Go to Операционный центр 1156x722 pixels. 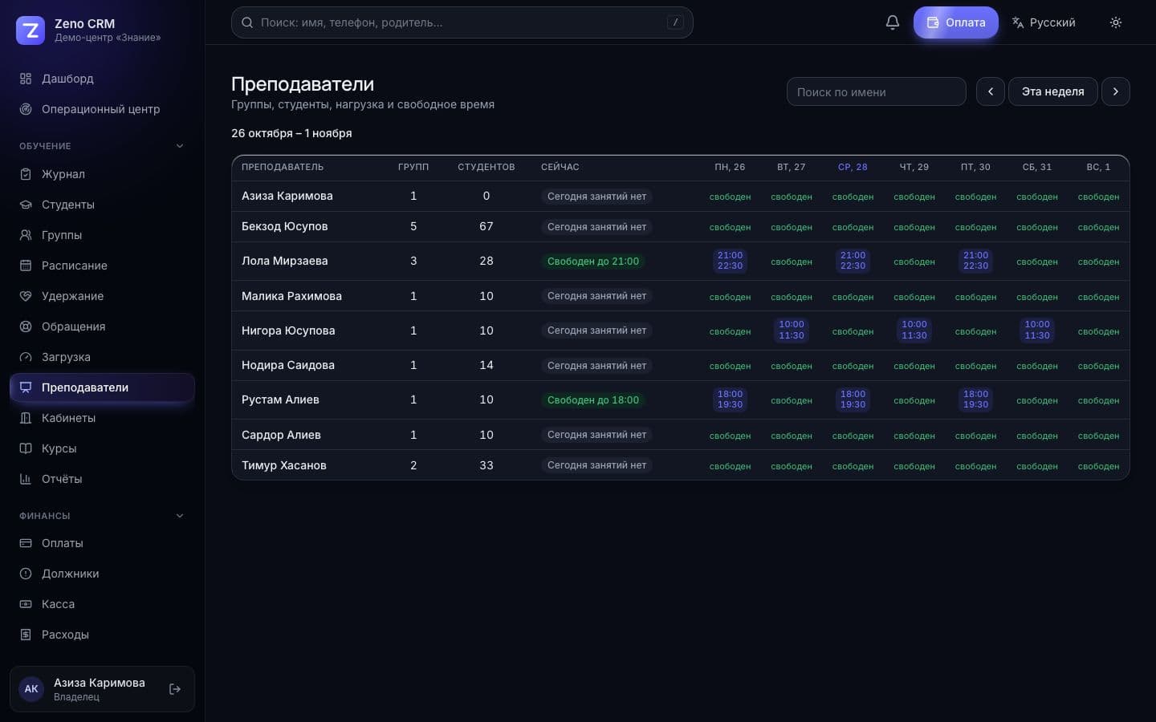(102, 109)
